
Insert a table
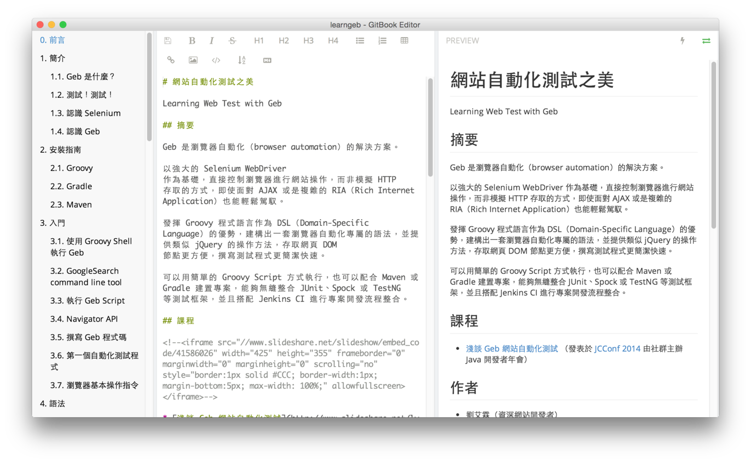404,41
